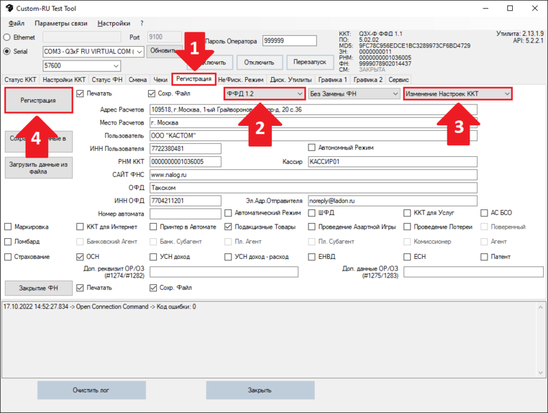Image resolution: width=548 pixels, height=413 pixels.
Task: Click the Очистить лог button
Action: [x=92, y=390]
